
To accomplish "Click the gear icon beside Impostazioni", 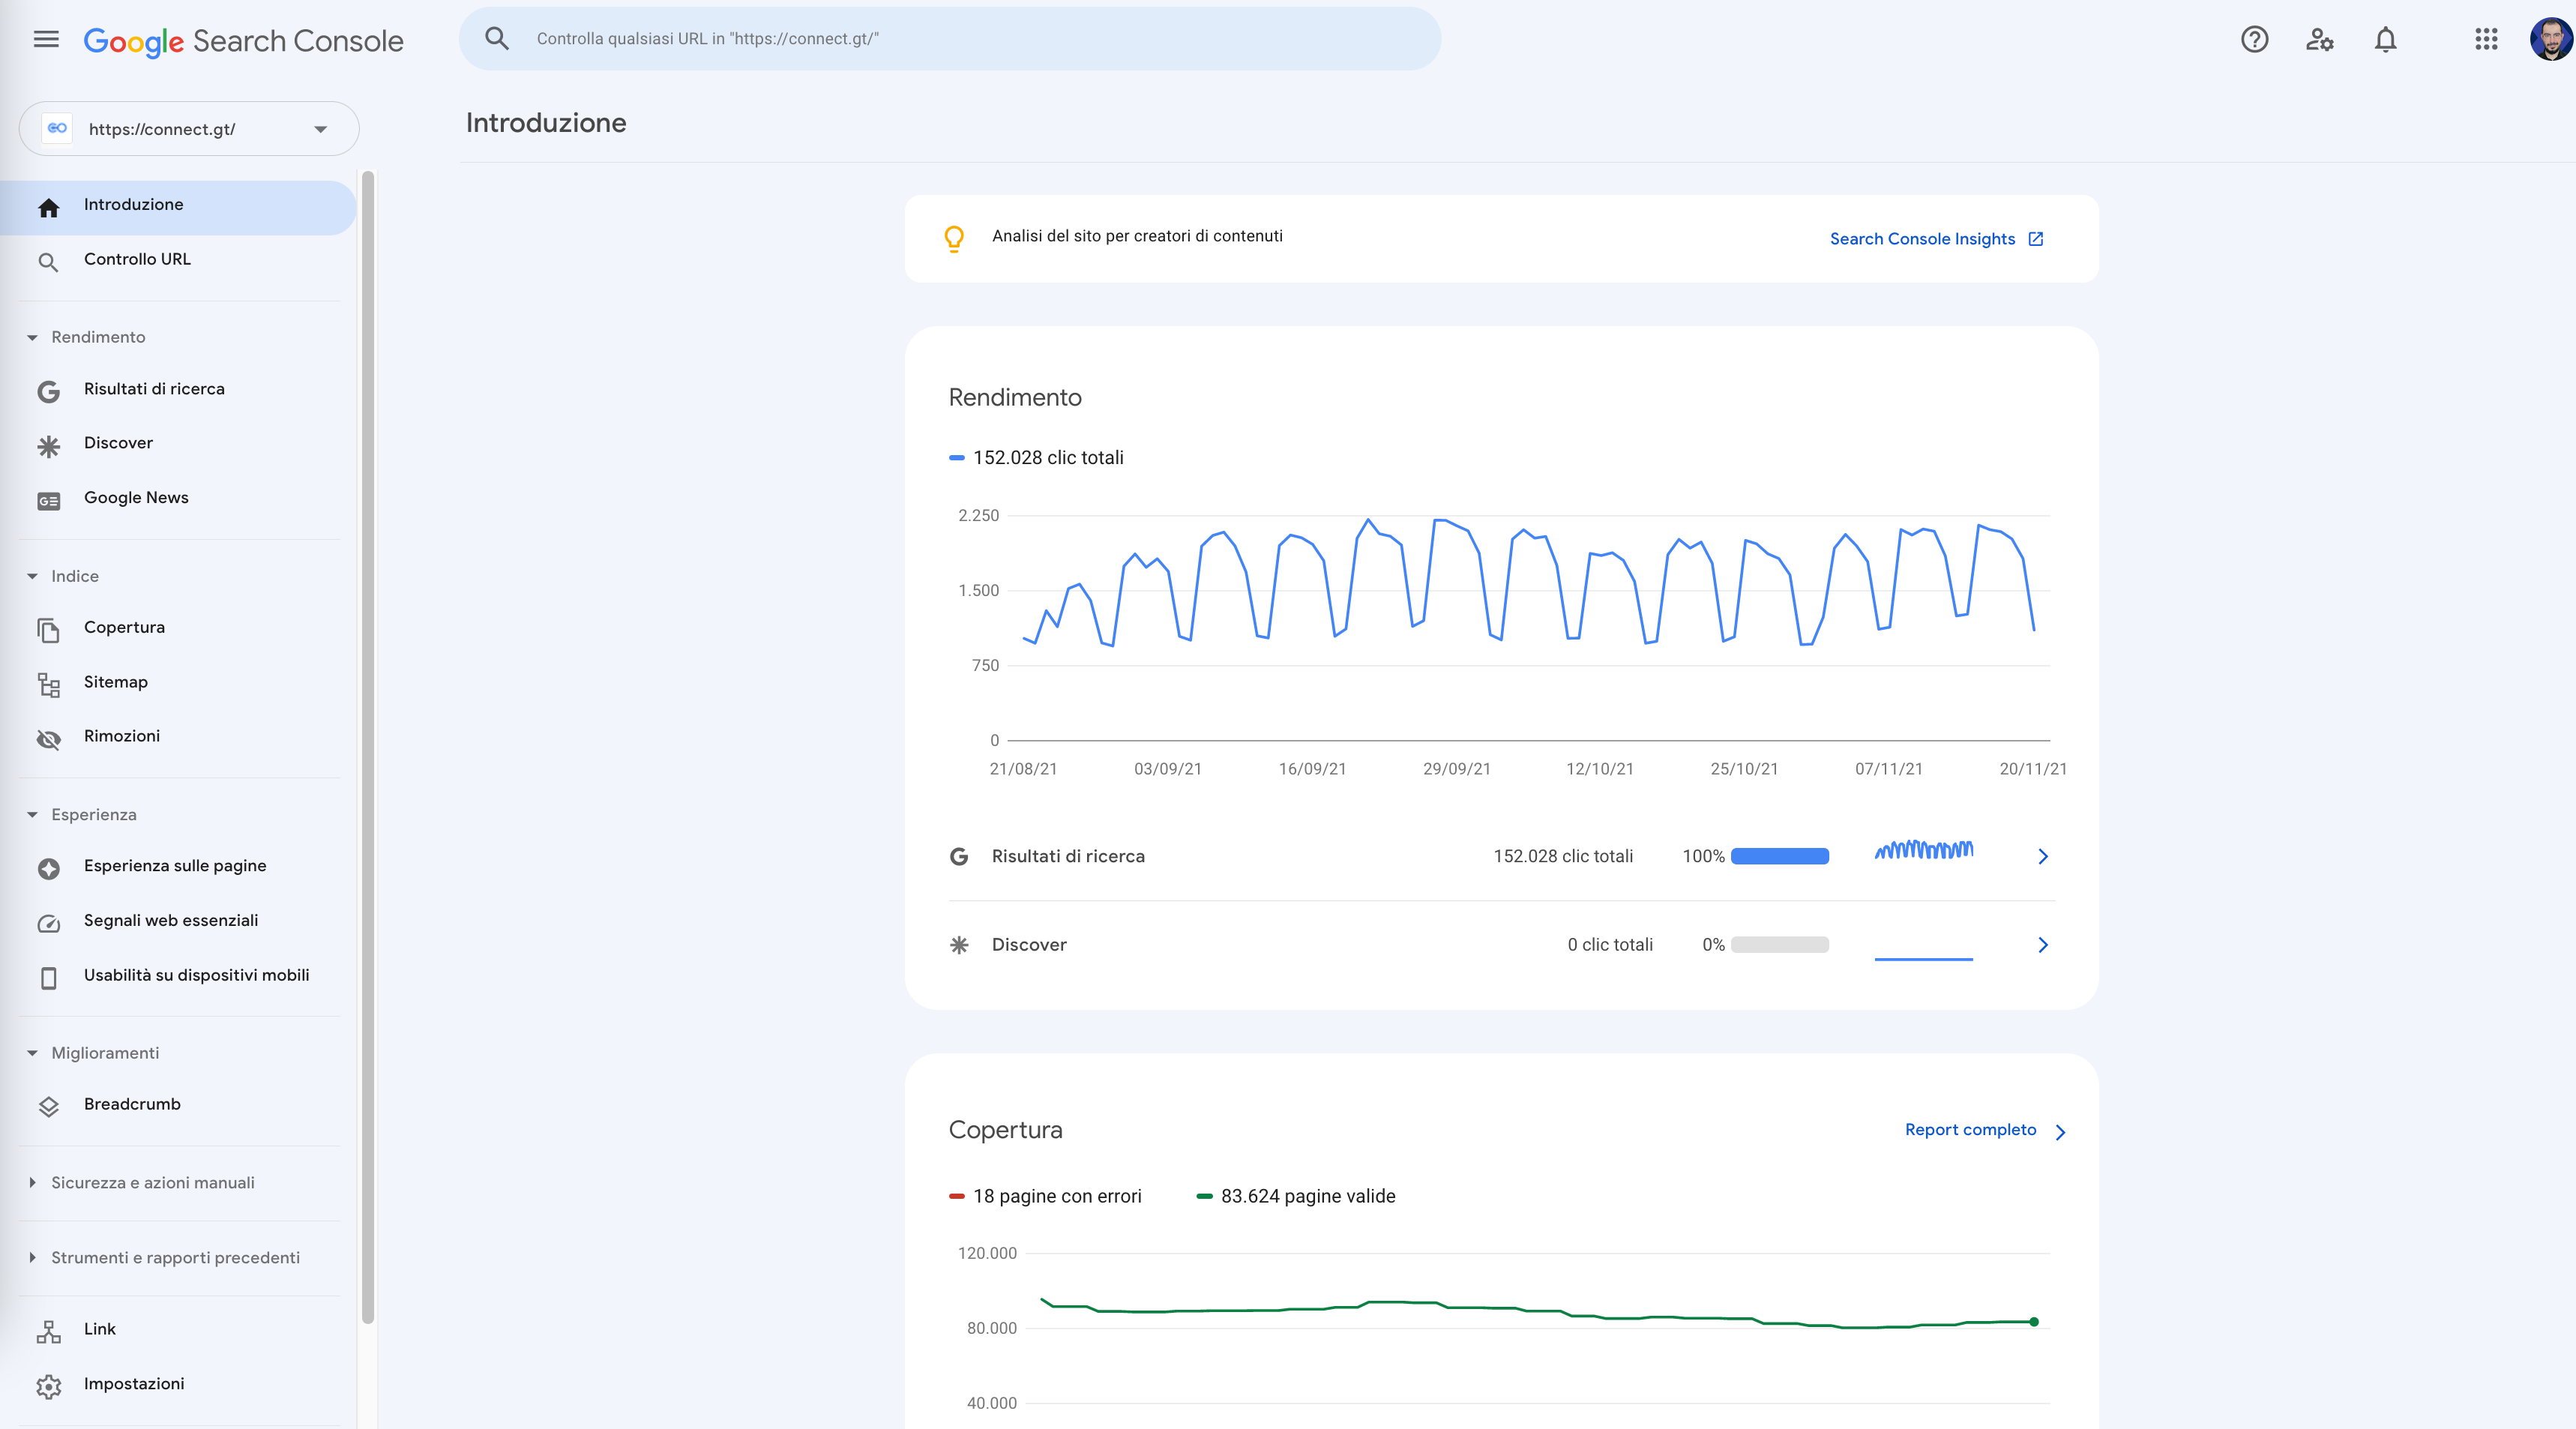I will (x=48, y=1387).
